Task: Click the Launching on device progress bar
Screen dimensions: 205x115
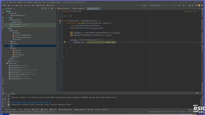Action: tap(169, 112)
